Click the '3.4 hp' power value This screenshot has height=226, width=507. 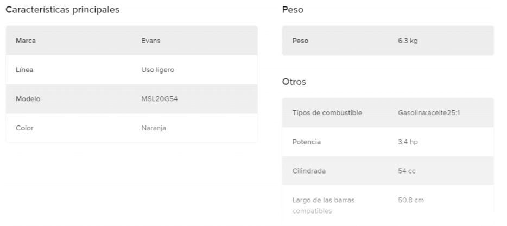click(408, 142)
